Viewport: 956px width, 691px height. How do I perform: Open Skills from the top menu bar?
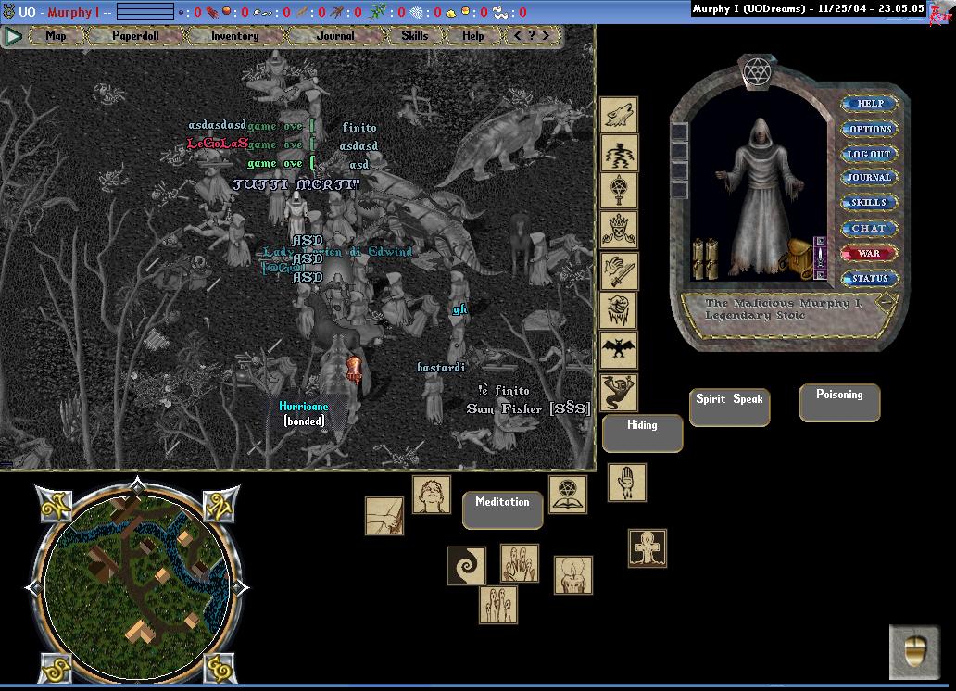415,36
